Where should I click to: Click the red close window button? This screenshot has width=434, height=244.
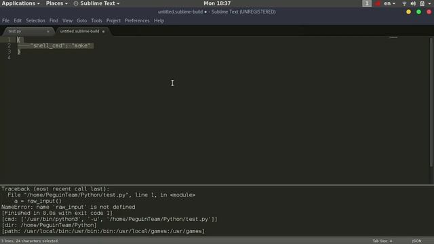point(429,12)
